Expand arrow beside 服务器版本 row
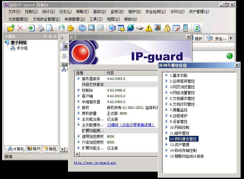This screenshot has width=244, height=179. point(79,78)
